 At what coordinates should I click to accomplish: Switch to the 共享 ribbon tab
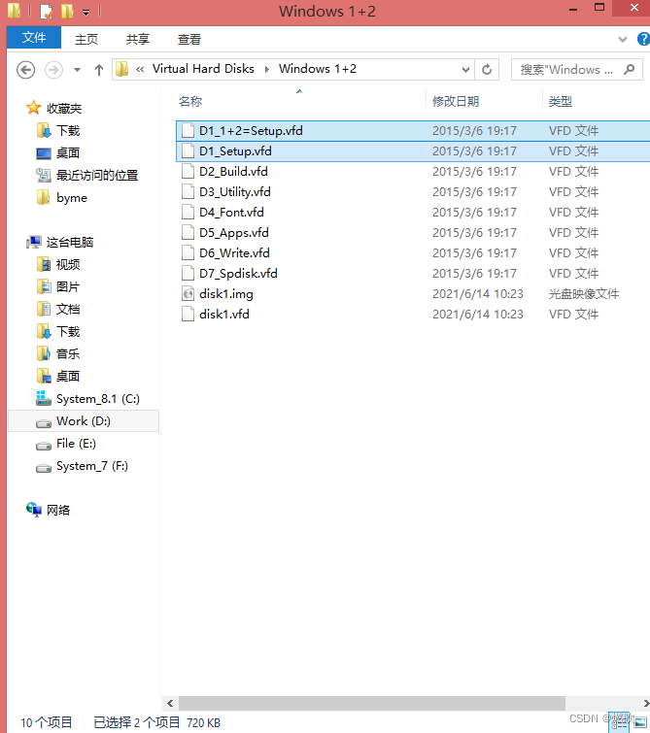[138, 39]
